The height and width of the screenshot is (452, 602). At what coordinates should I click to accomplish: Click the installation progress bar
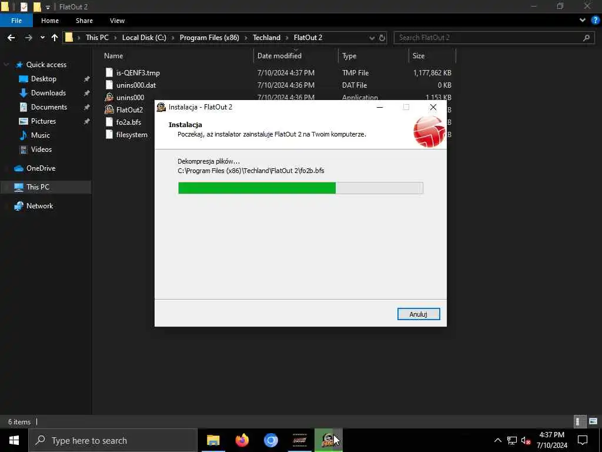click(x=300, y=188)
